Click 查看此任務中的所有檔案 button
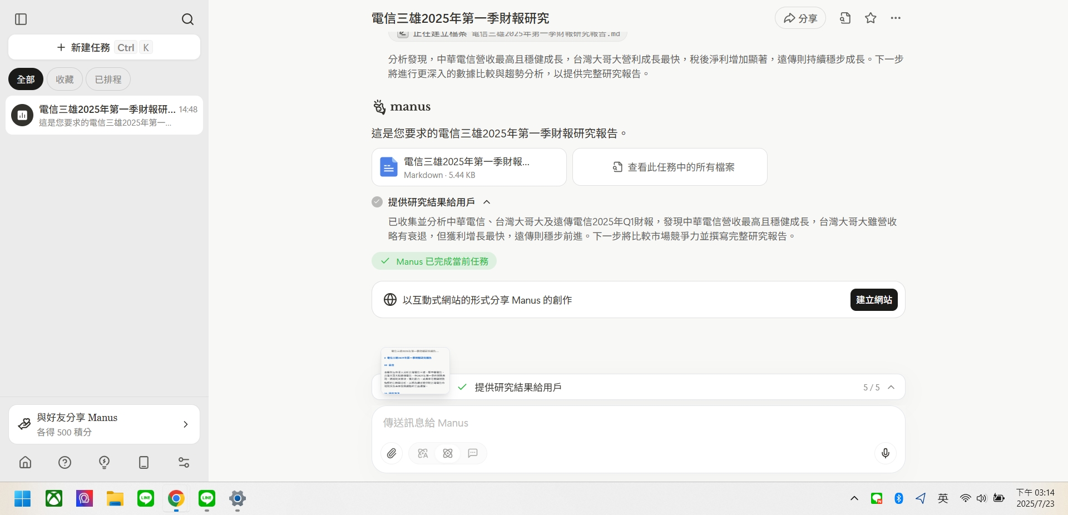Screen dimensions: 1068x515 click(670, 167)
